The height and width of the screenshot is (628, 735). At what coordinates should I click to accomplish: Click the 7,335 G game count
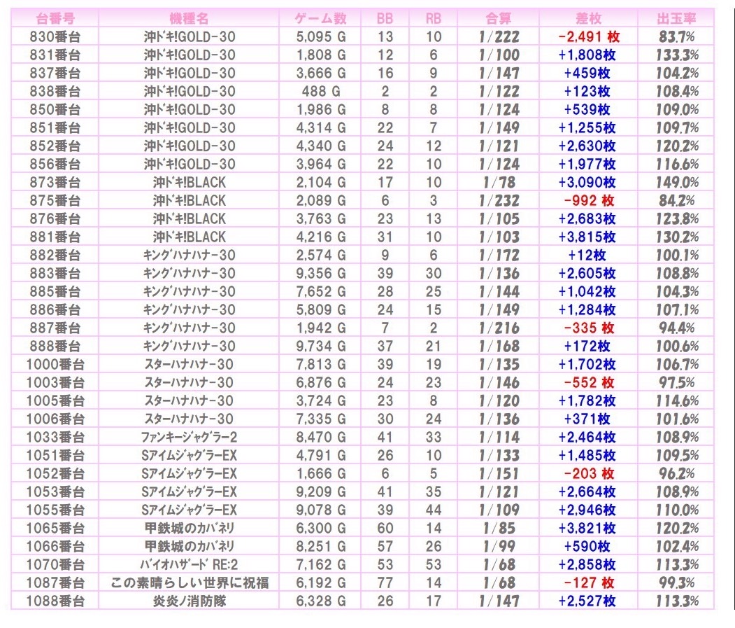(x=320, y=419)
